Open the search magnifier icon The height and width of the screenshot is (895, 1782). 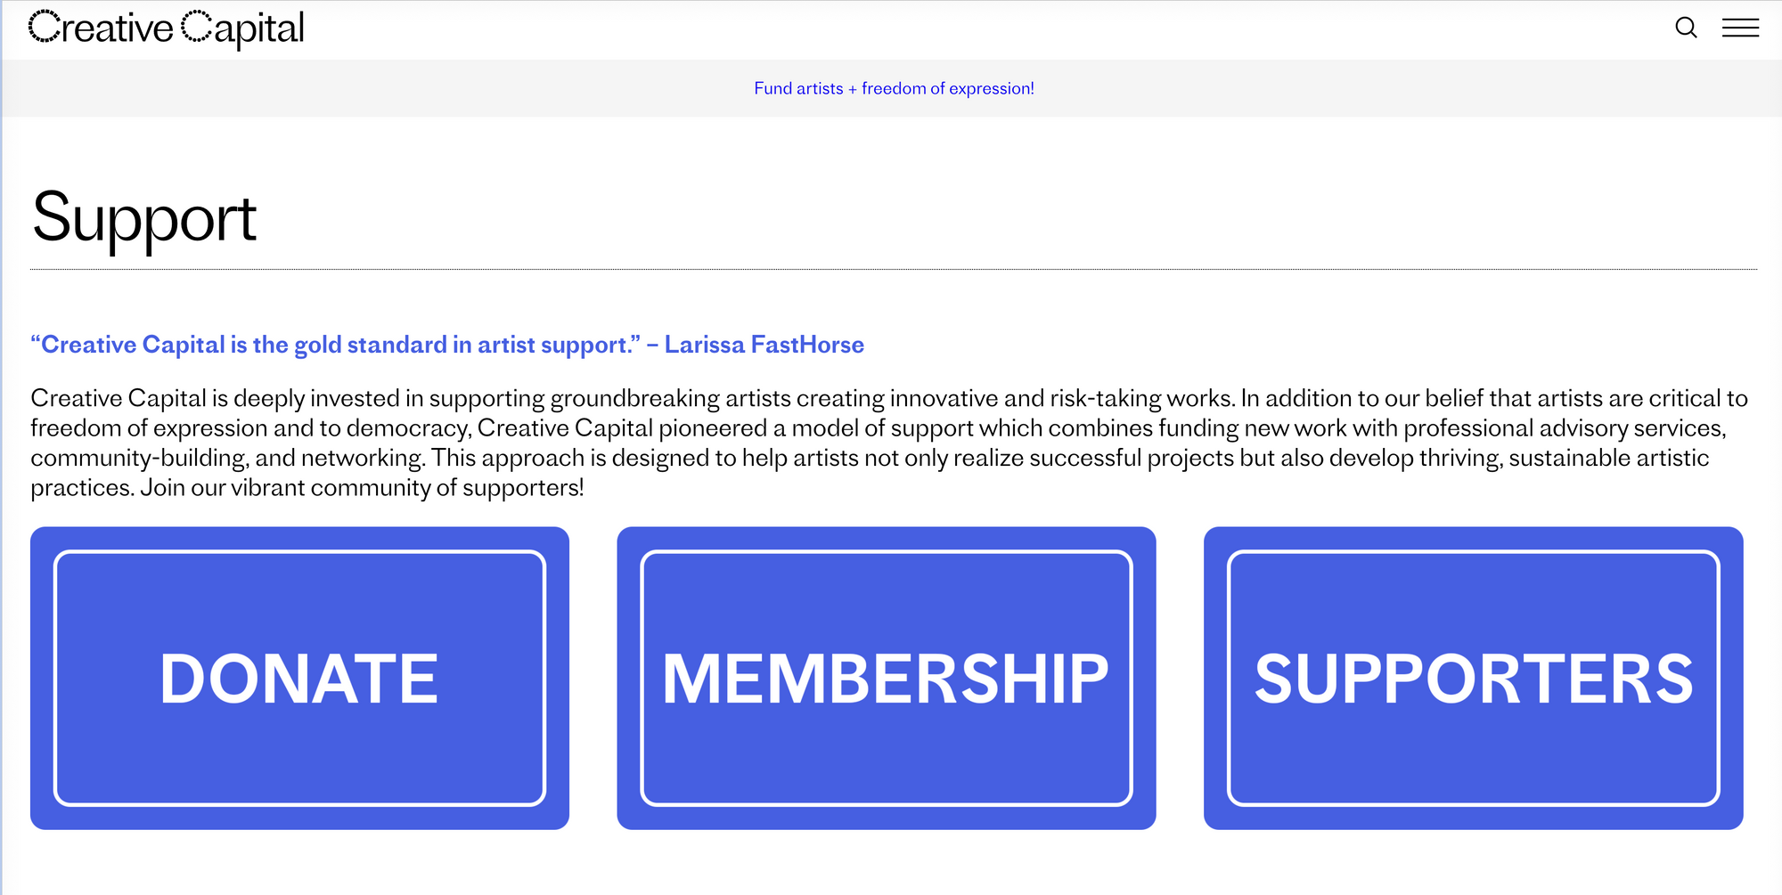click(1686, 28)
